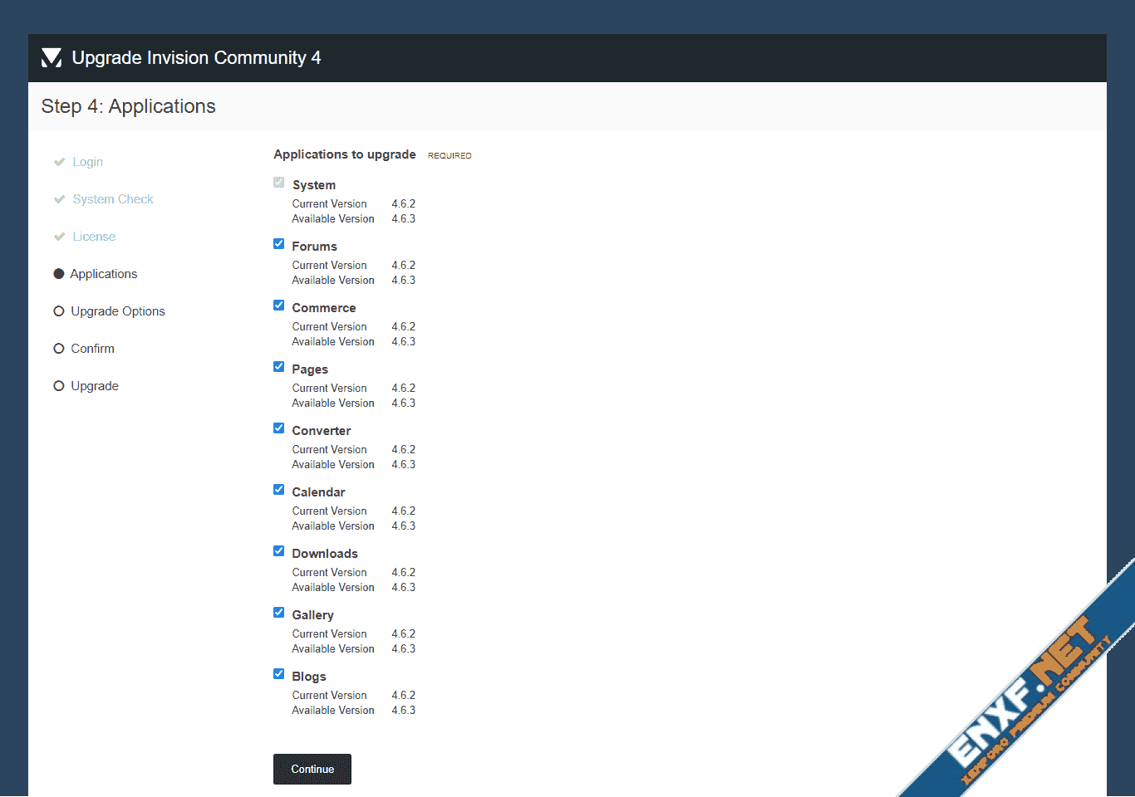Click the Invision Community logo icon
The height and width of the screenshot is (797, 1135).
coord(52,57)
